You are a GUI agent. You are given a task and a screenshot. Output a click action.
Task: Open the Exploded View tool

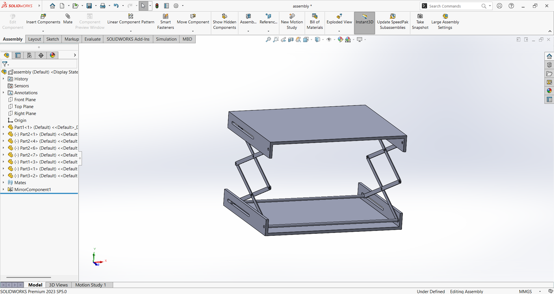click(339, 16)
